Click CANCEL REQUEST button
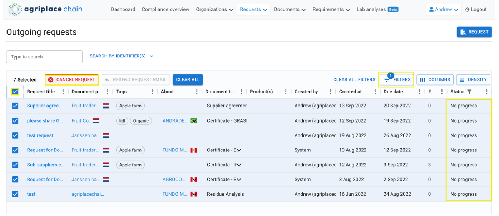Screen dimensions: 499x216 72,80
